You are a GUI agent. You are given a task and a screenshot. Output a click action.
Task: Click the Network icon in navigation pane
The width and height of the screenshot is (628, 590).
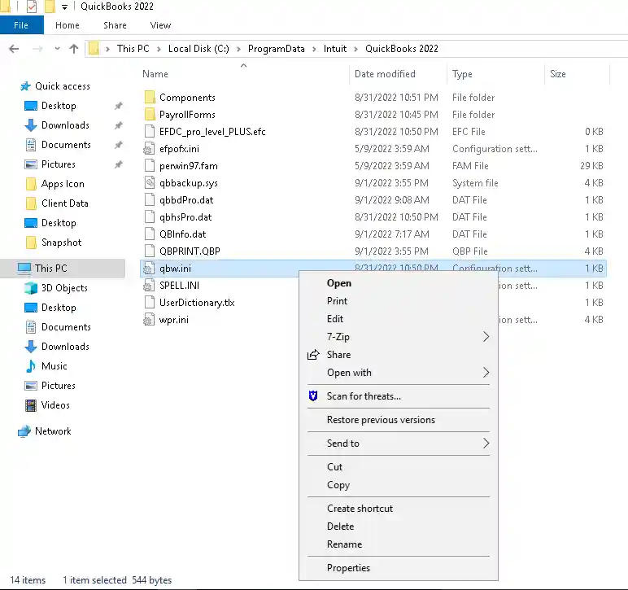(24, 431)
